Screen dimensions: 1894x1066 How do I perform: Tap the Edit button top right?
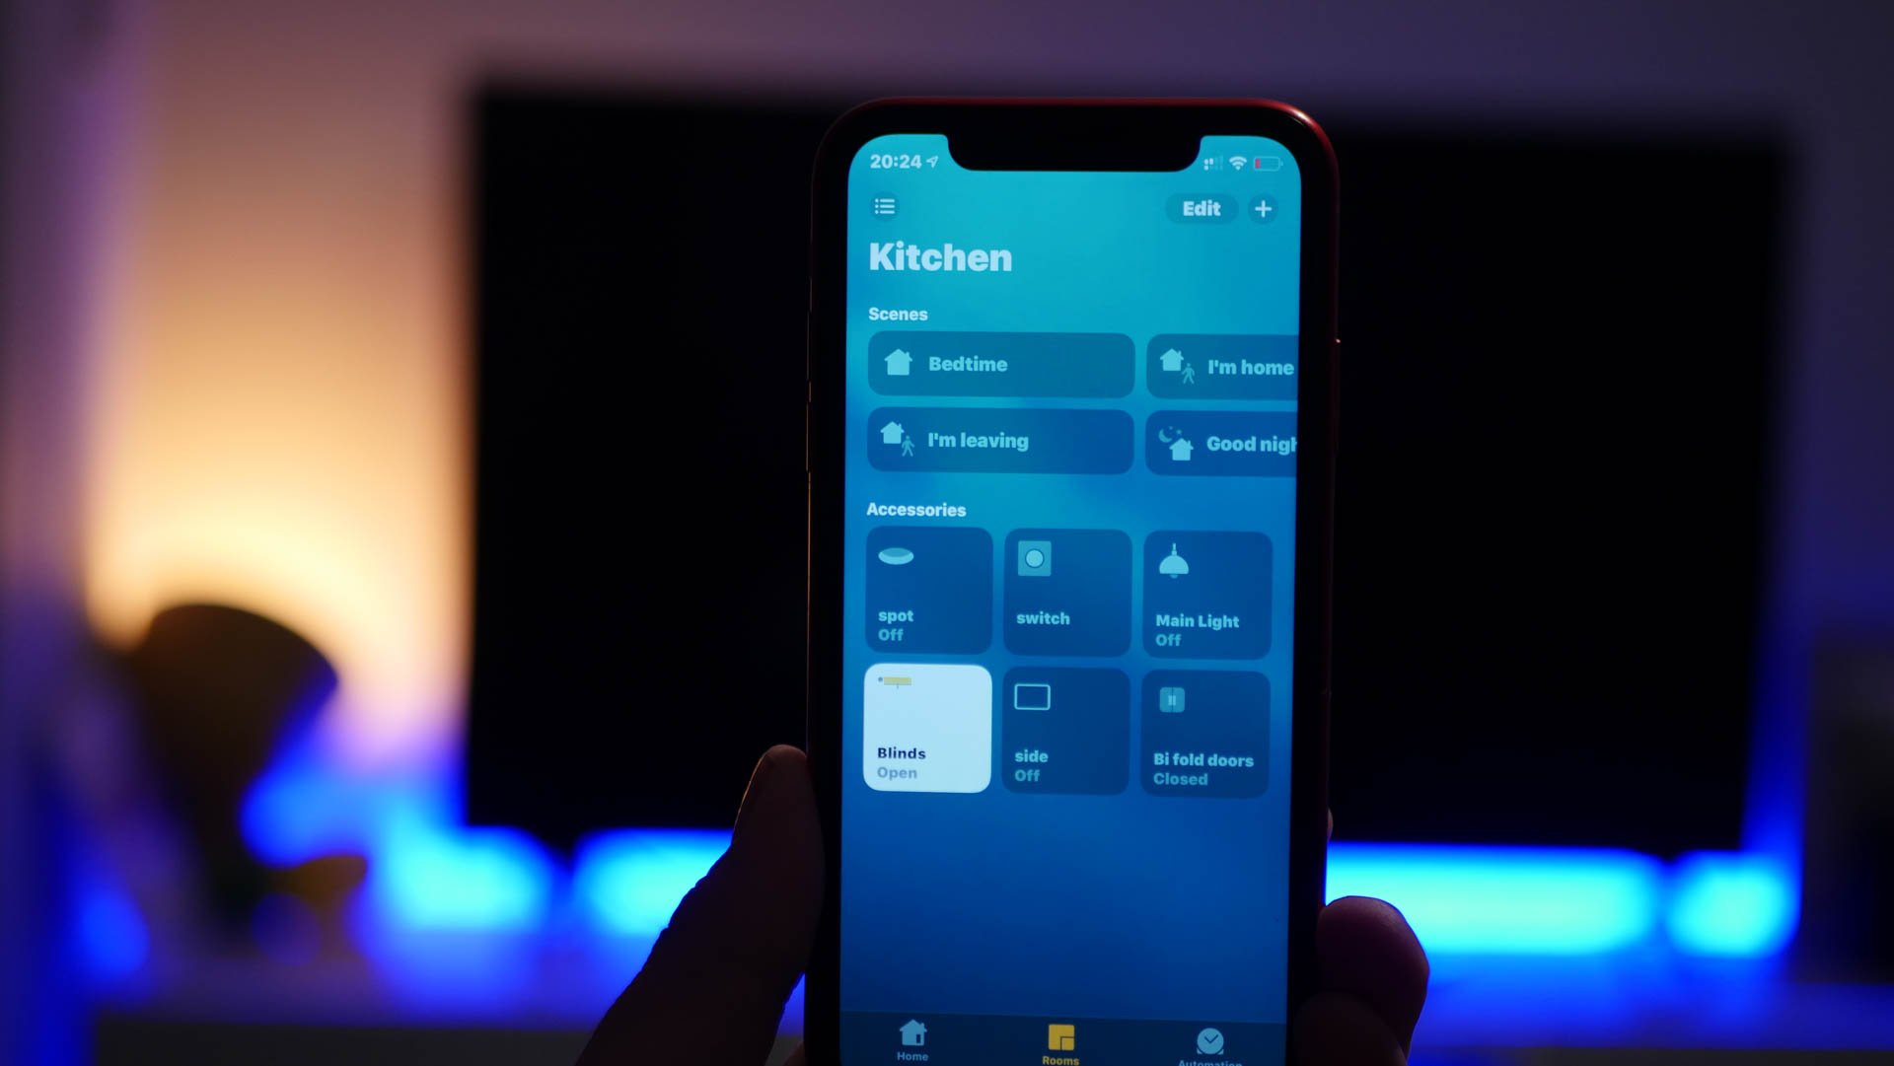(1200, 208)
